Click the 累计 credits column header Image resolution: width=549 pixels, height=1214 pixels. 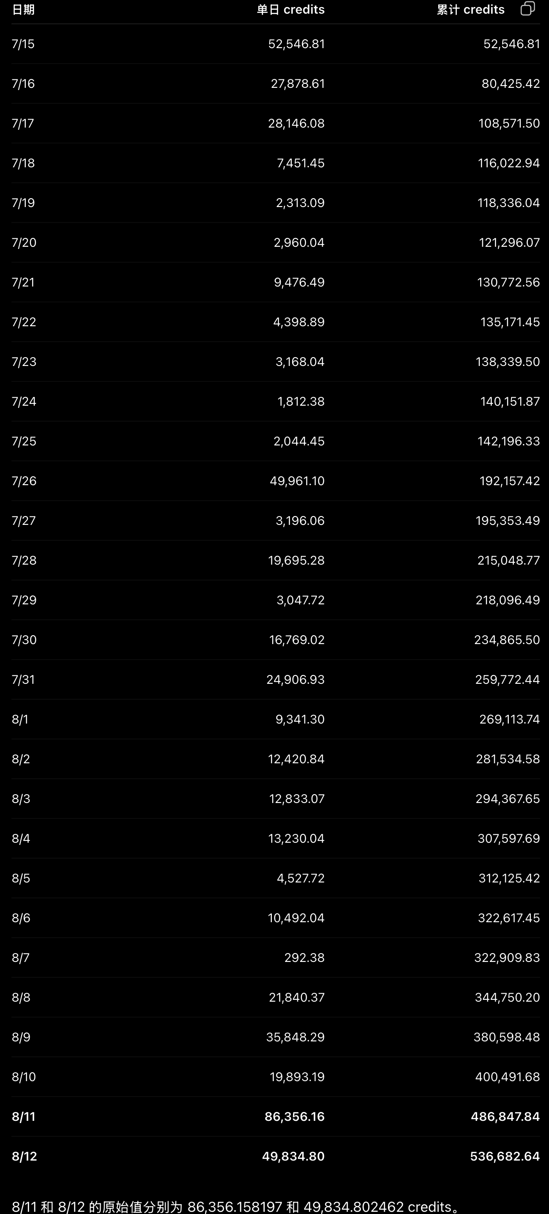pos(470,9)
